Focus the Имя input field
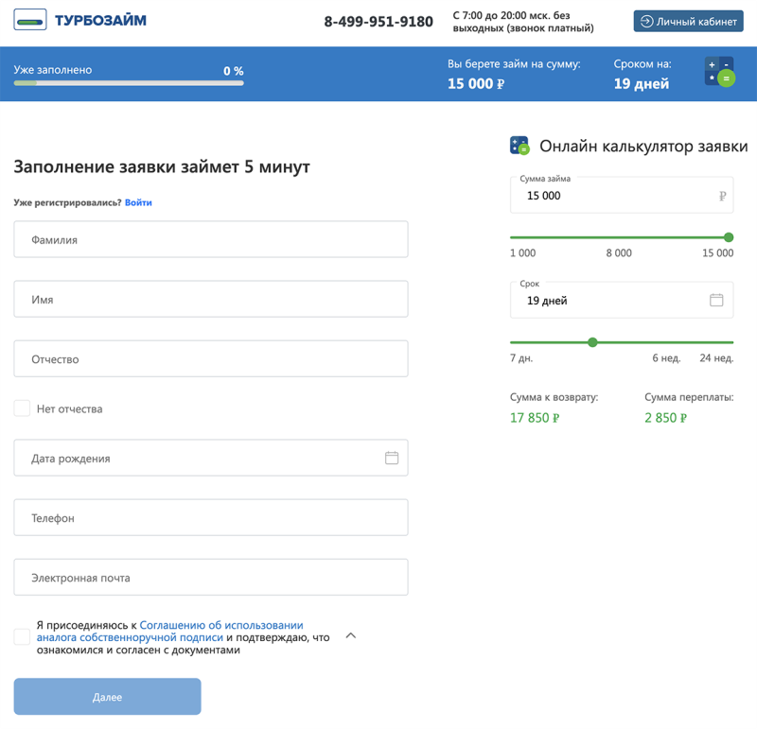Viewport: 757px width, 729px height. 210,299
